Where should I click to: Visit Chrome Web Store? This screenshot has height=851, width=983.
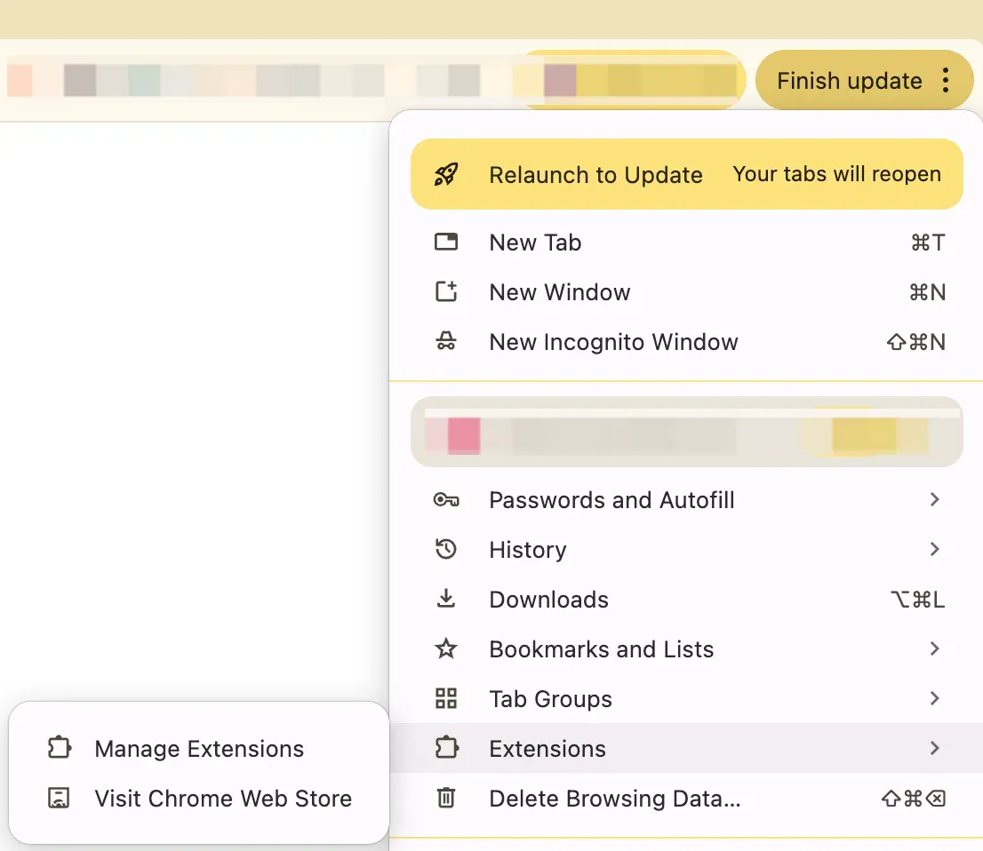[199, 799]
